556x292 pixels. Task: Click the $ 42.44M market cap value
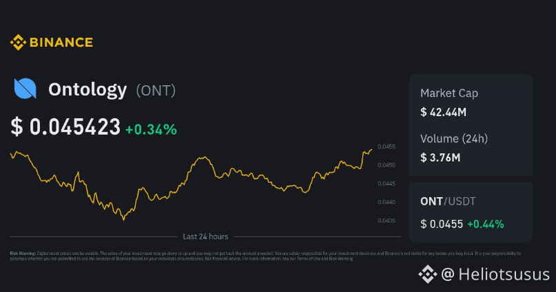click(x=443, y=113)
